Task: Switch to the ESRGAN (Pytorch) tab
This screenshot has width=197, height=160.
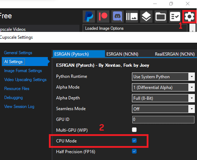Action: point(79,54)
